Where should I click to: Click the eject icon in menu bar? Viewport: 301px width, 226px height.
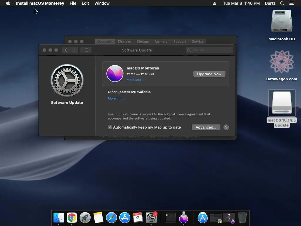(x=215, y=3)
